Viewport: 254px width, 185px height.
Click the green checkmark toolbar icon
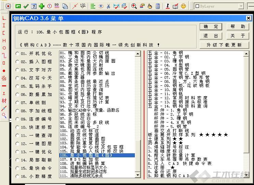coord(26,6)
